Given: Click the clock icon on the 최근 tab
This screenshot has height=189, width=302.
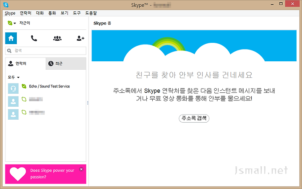Looking at the screenshot, I should (51, 63).
